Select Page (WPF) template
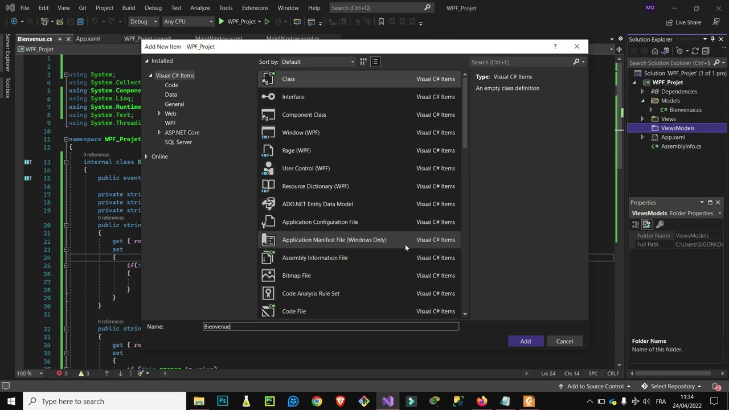The image size is (729, 410). 359,150
